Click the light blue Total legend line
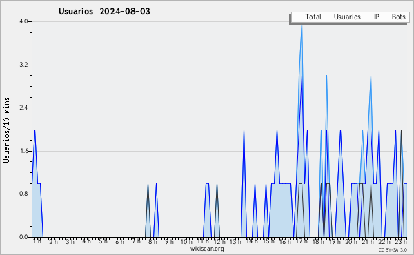The height and width of the screenshot is (255, 414). (297, 17)
